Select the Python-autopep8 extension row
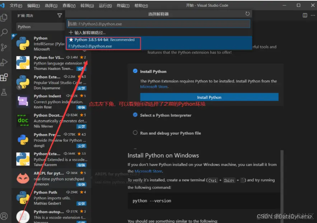The width and height of the screenshot is (317, 223). tap(52, 216)
